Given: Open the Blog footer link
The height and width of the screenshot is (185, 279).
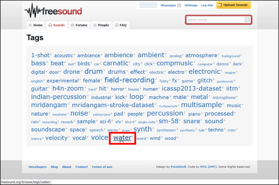Looking at the screenshot, I should (x=54, y=167).
